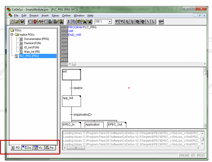
Task: Insert step-transition before the selection
Action: tap(117, 22)
